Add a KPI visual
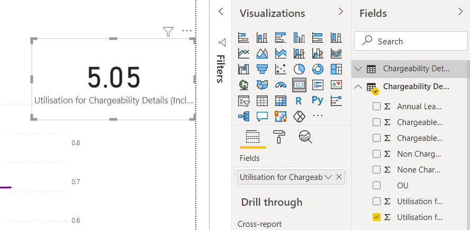This screenshot has height=230, width=470. point(336,85)
